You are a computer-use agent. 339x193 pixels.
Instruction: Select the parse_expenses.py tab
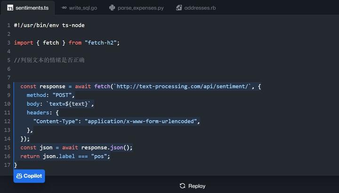tap(140, 8)
